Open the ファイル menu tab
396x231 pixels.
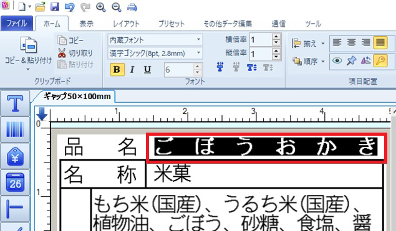[17, 24]
